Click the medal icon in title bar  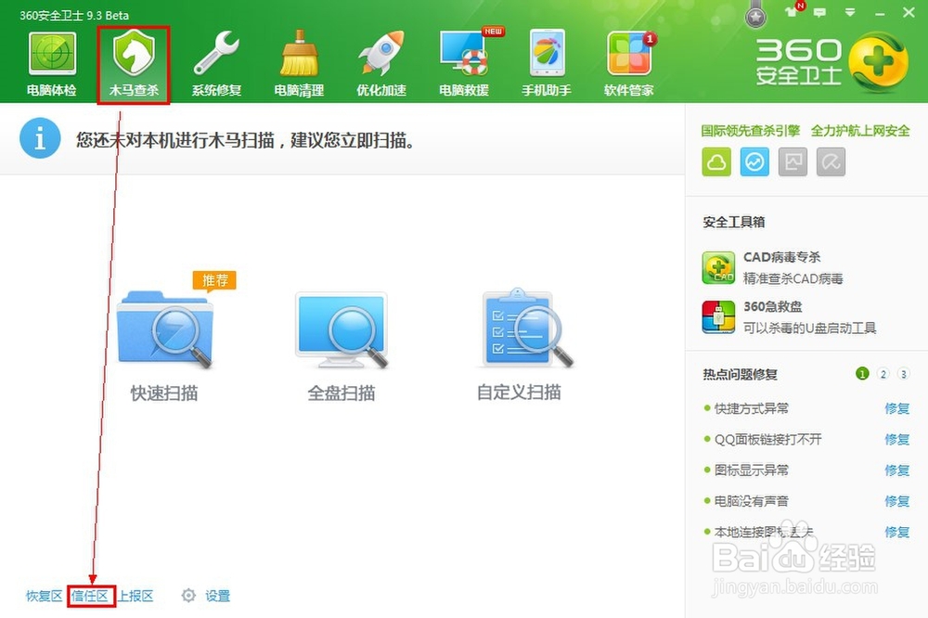point(755,16)
